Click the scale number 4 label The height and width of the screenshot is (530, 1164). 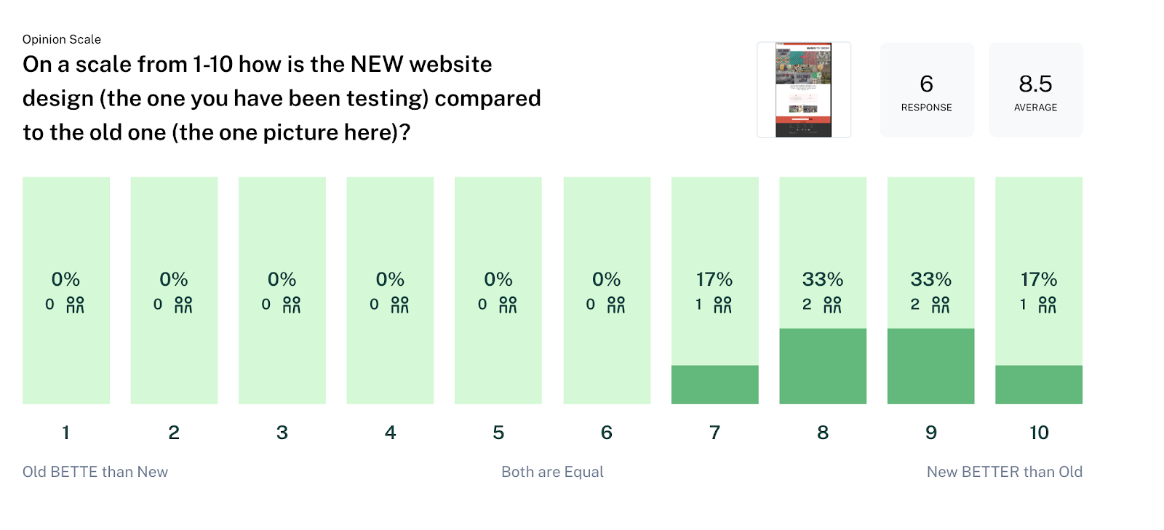pyautogui.click(x=391, y=433)
